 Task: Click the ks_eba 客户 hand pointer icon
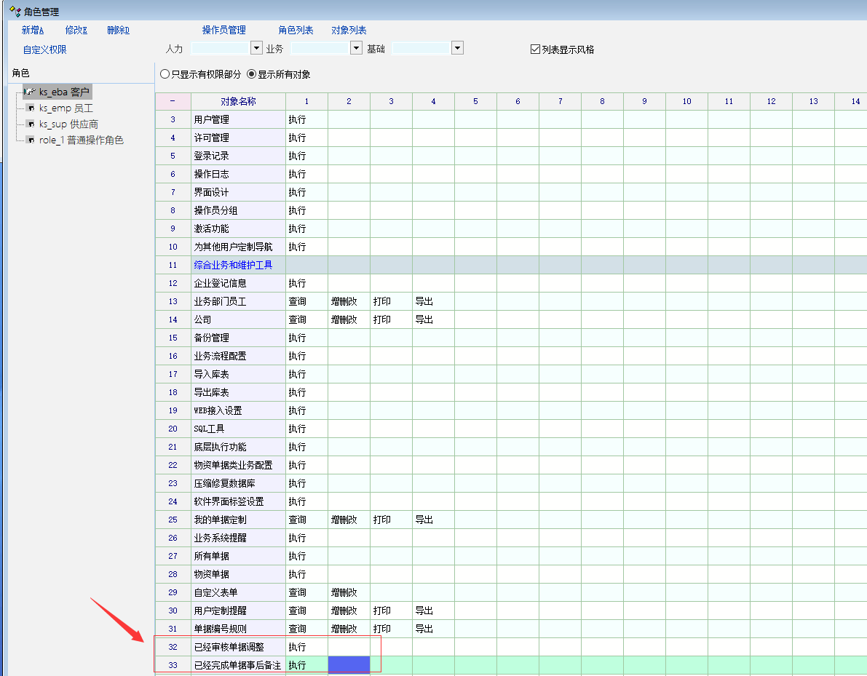click(x=30, y=92)
